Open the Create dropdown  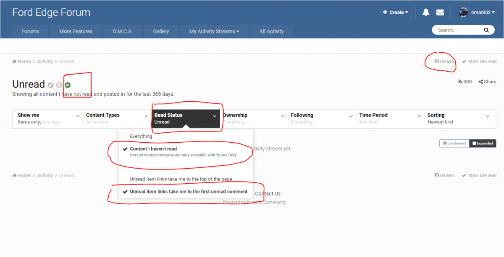[x=396, y=13]
